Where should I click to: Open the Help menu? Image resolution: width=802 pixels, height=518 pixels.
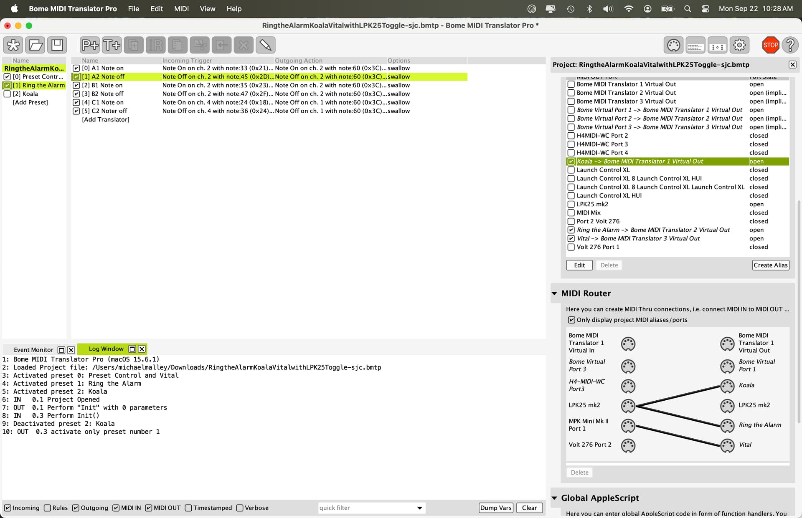(234, 9)
